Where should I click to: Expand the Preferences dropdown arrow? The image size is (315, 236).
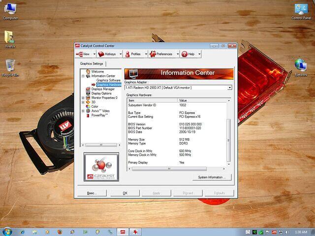178,54
